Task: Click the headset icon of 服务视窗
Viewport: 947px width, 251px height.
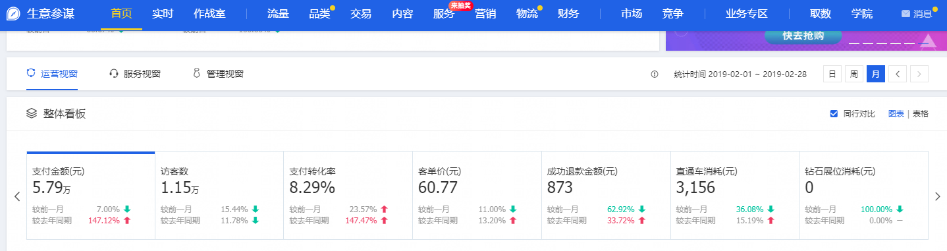Action: [x=113, y=74]
